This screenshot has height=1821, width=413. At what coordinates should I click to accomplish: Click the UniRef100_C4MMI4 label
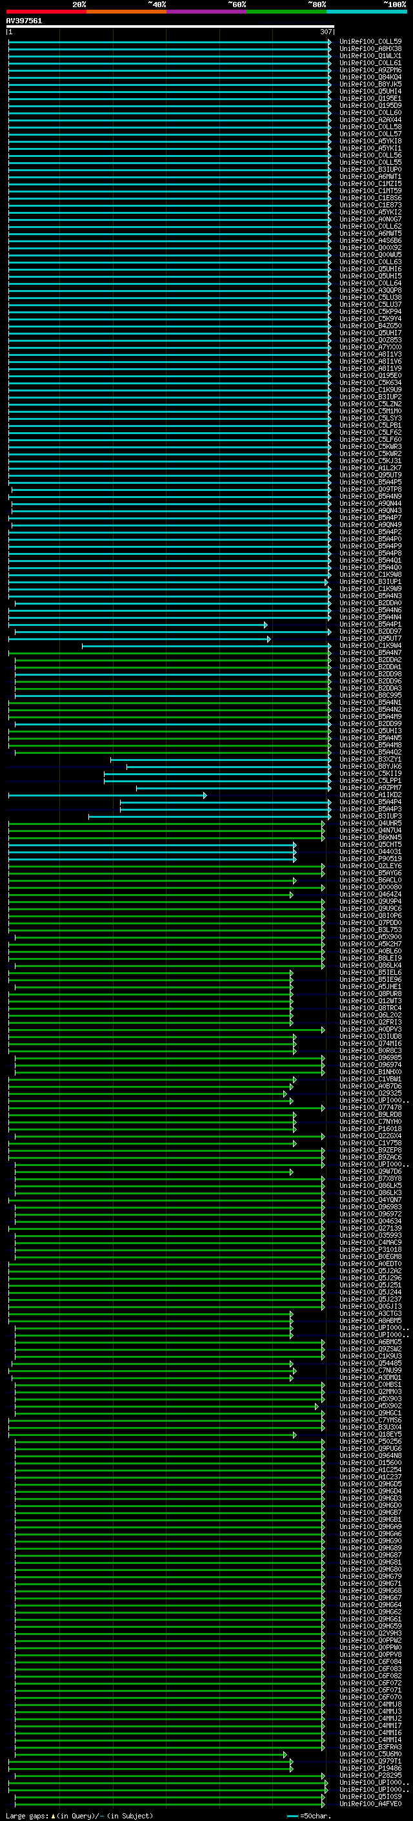pyautogui.click(x=370, y=1740)
